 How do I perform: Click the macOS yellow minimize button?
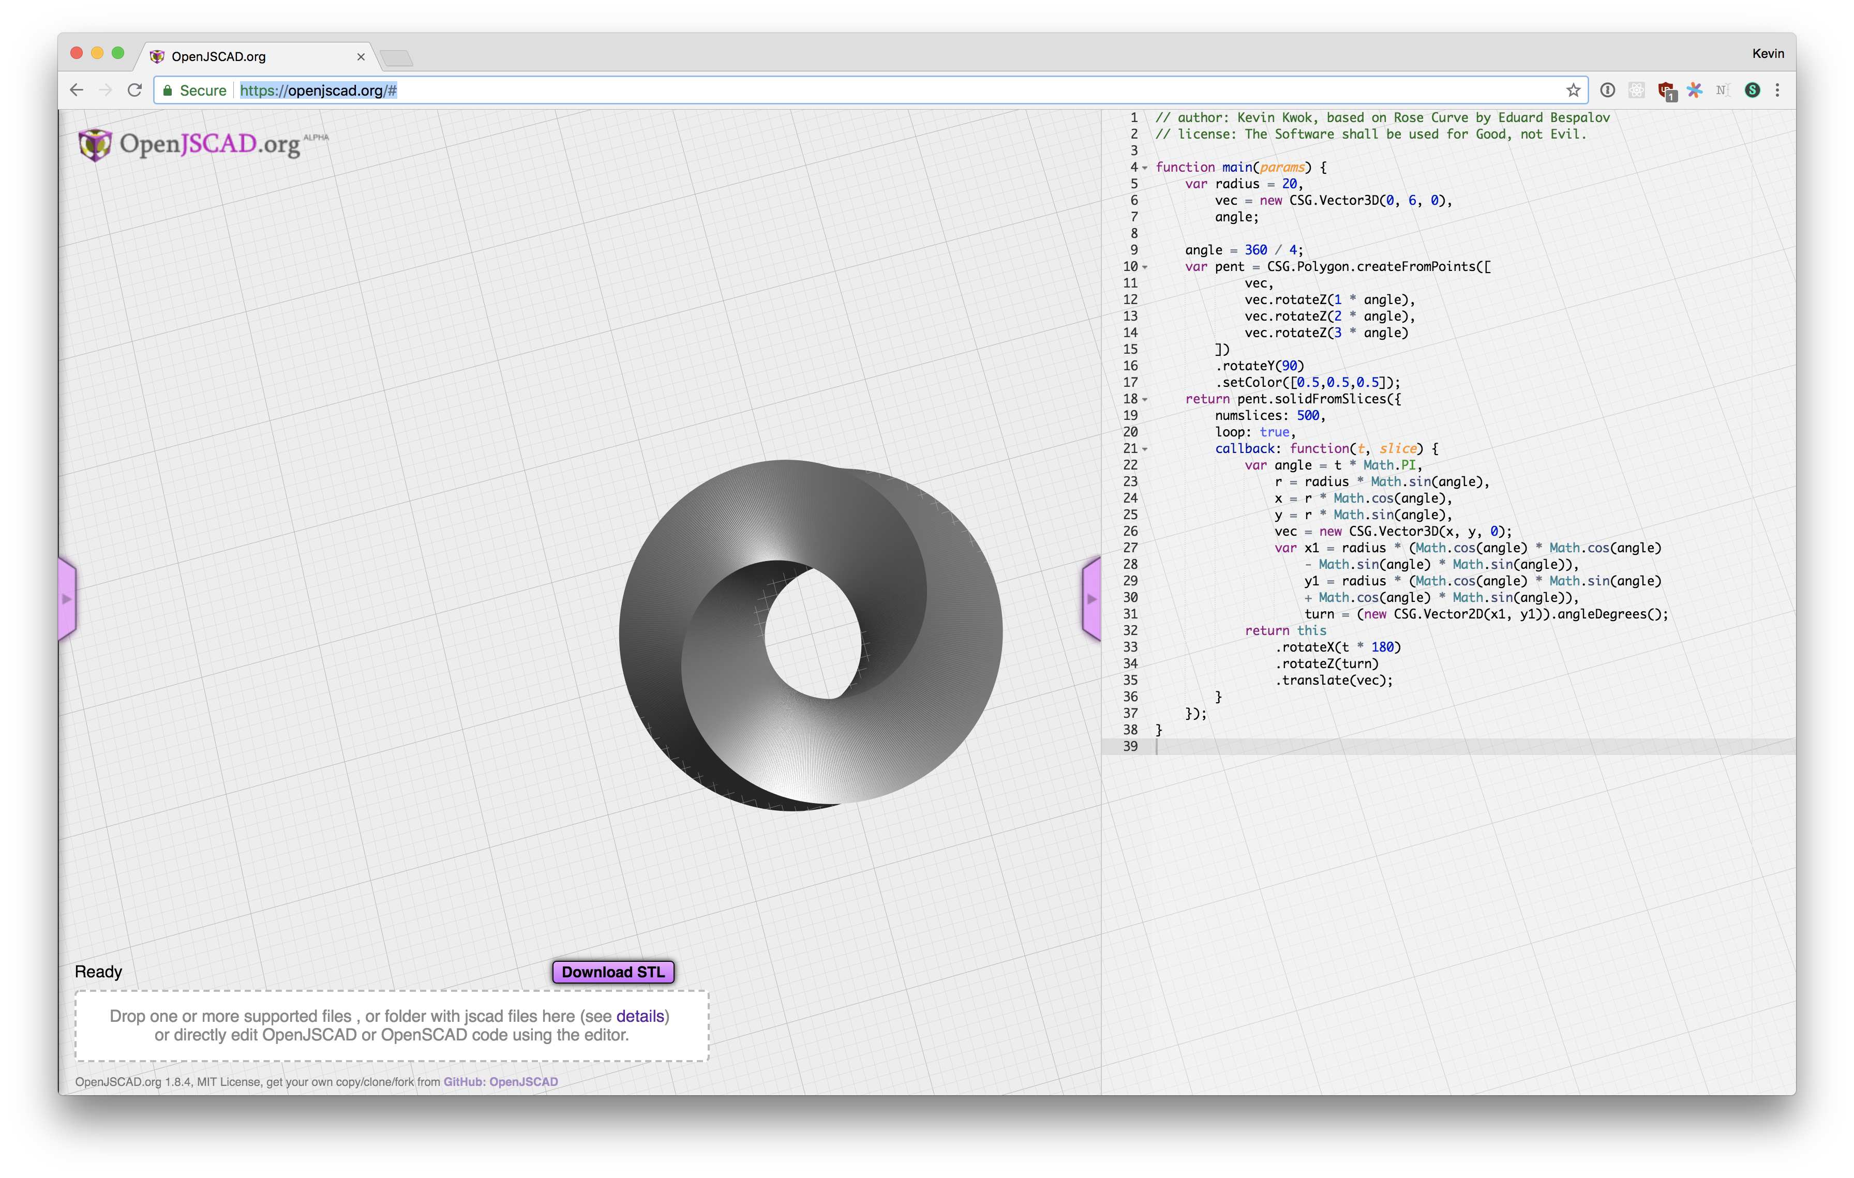point(97,53)
